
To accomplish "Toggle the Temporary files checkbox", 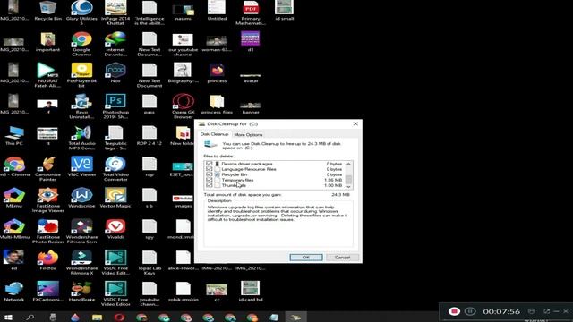I will click(x=209, y=180).
